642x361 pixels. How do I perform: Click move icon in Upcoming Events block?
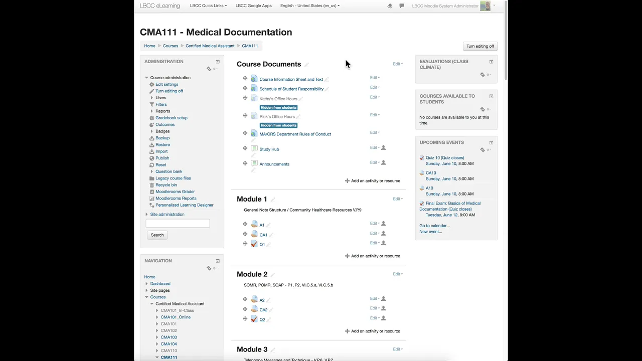(x=483, y=149)
